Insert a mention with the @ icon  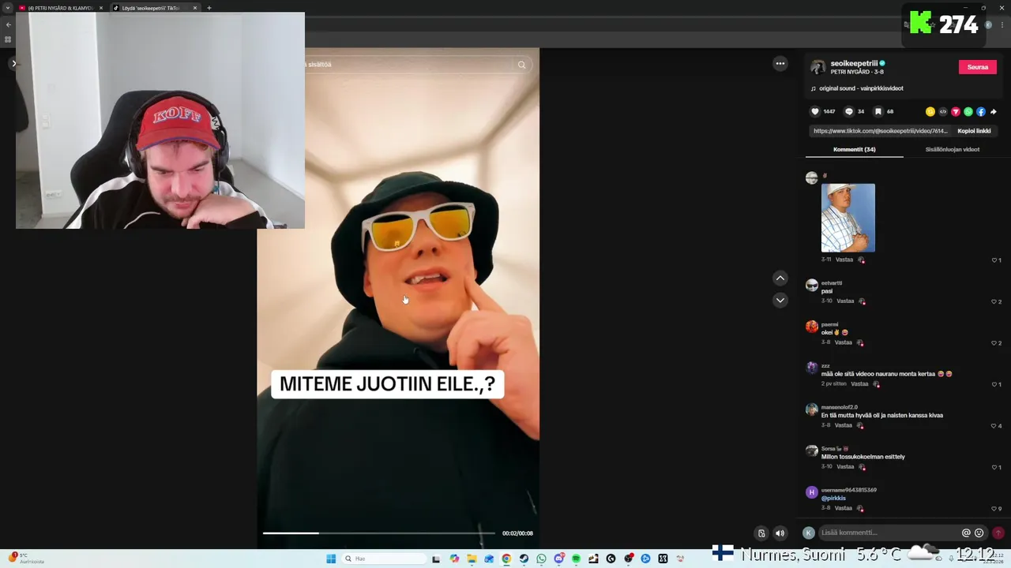pyautogui.click(x=966, y=532)
